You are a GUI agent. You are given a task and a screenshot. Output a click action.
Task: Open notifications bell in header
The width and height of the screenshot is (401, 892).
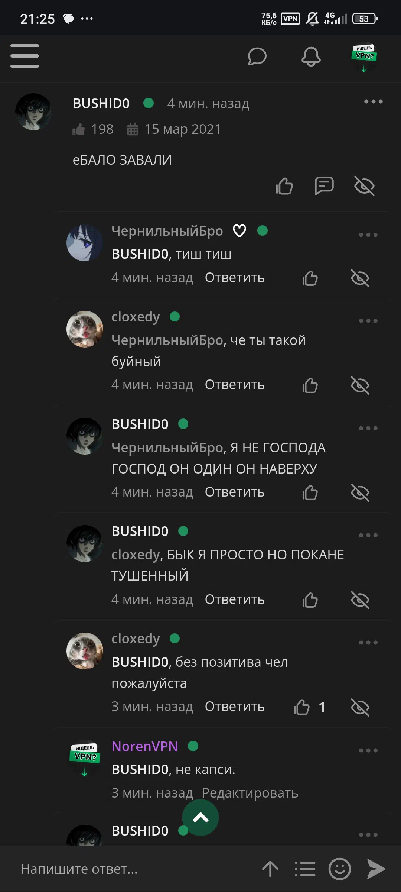(x=311, y=56)
